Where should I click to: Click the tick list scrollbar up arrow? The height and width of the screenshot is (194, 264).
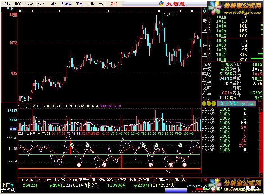click(x=261, y=110)
